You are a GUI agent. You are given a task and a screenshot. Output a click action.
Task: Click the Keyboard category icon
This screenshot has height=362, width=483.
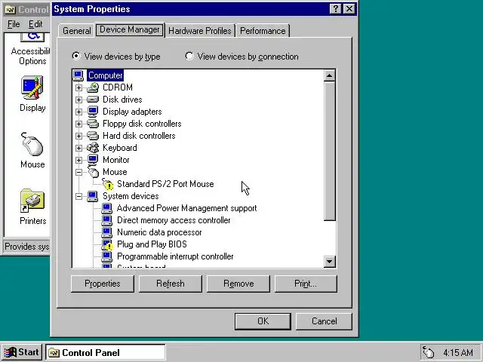(x=93, y=148)
